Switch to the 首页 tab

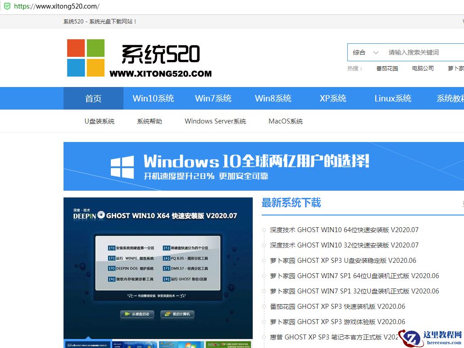click(x=93, y=98)
